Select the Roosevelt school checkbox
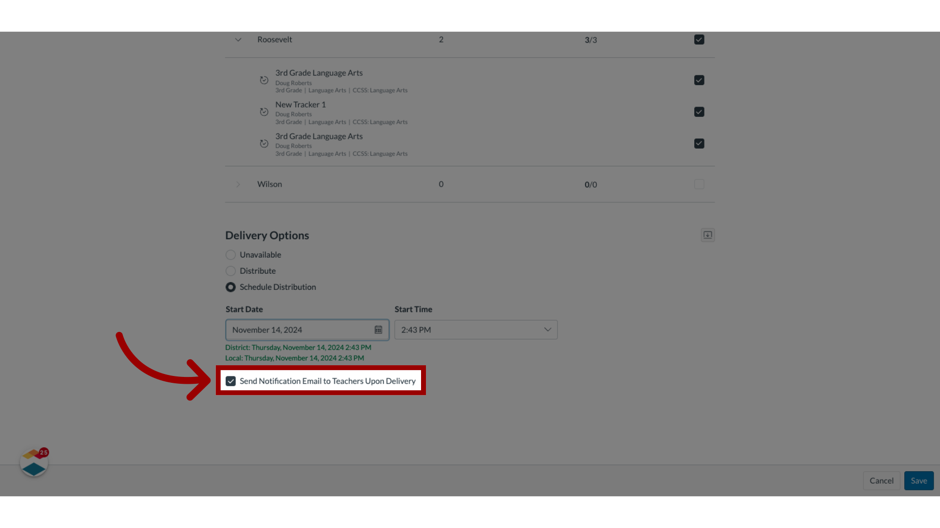Screen dimensions: 940x528 pos(699,39)
